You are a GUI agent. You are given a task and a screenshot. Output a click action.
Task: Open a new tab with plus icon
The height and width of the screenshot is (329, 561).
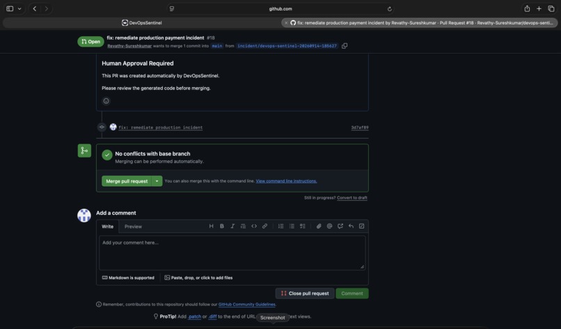click(539, 8)
